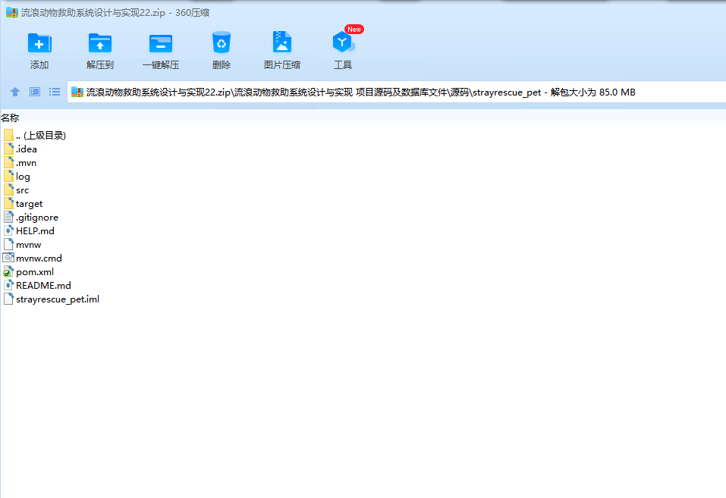The height and width of the screenshot is (498, 726).
Task: Go up one level with the arrow icon
Action: tap(15, 92)
